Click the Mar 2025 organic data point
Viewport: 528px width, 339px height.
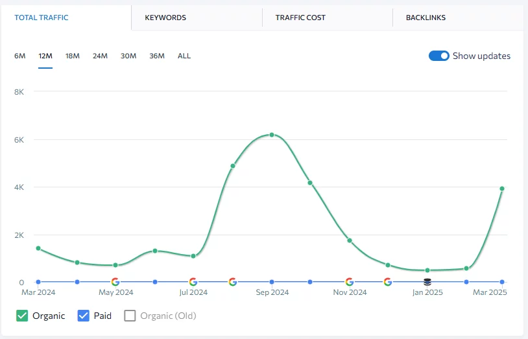click(502, 189)
